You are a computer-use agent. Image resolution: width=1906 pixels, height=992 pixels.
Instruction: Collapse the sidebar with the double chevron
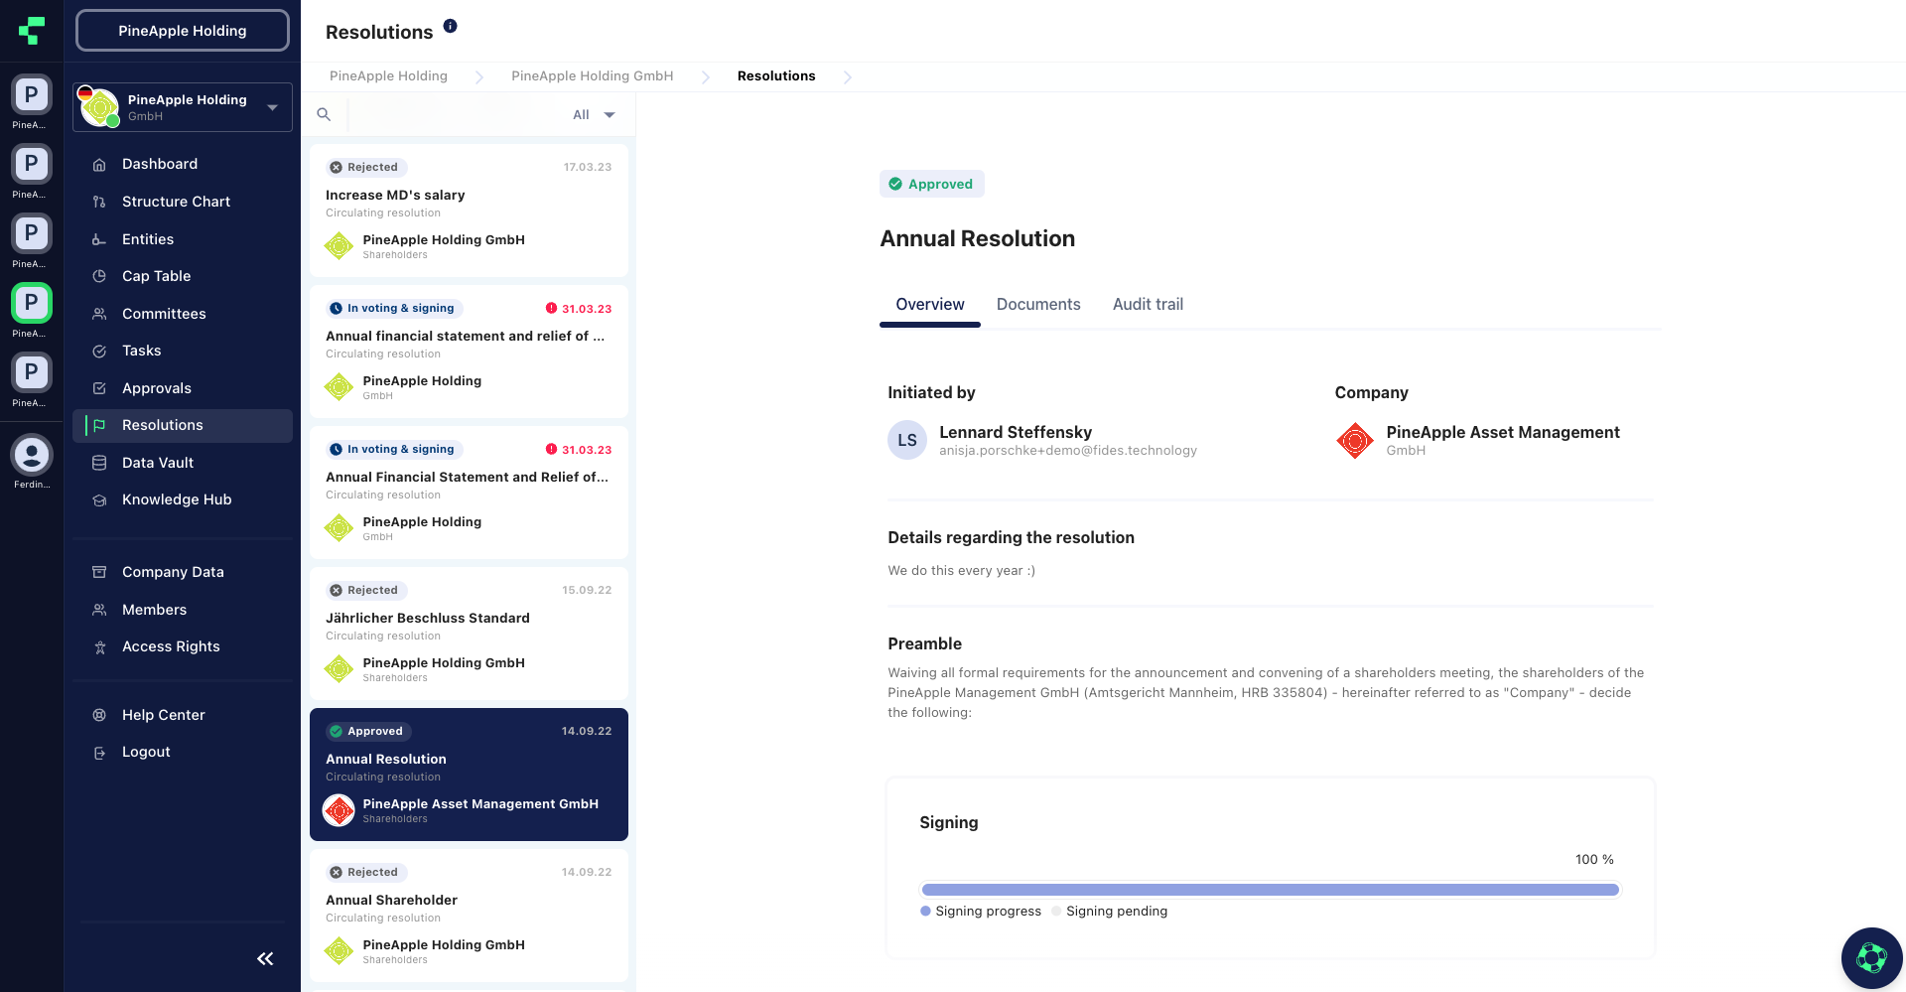click(x=265, y=959)
